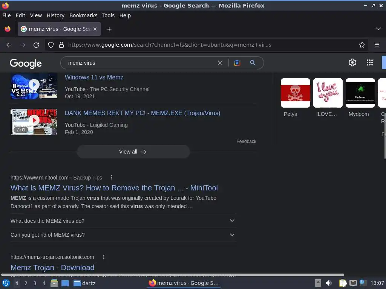This screenshot has width=386, height=289.
Task: Open the tracking protection shield icon
Action: coord(51,45)
